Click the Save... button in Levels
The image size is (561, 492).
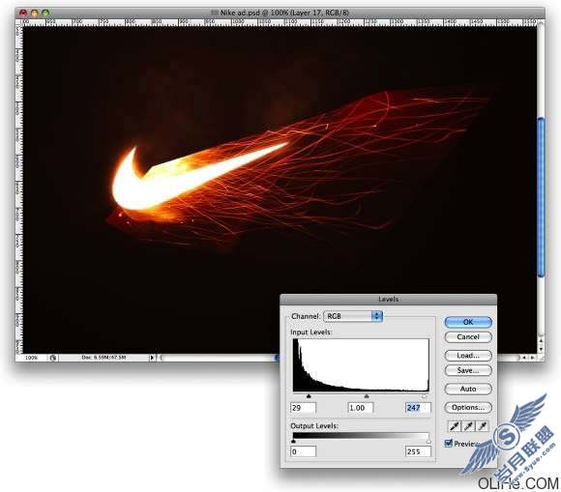(x=468, y=370)
